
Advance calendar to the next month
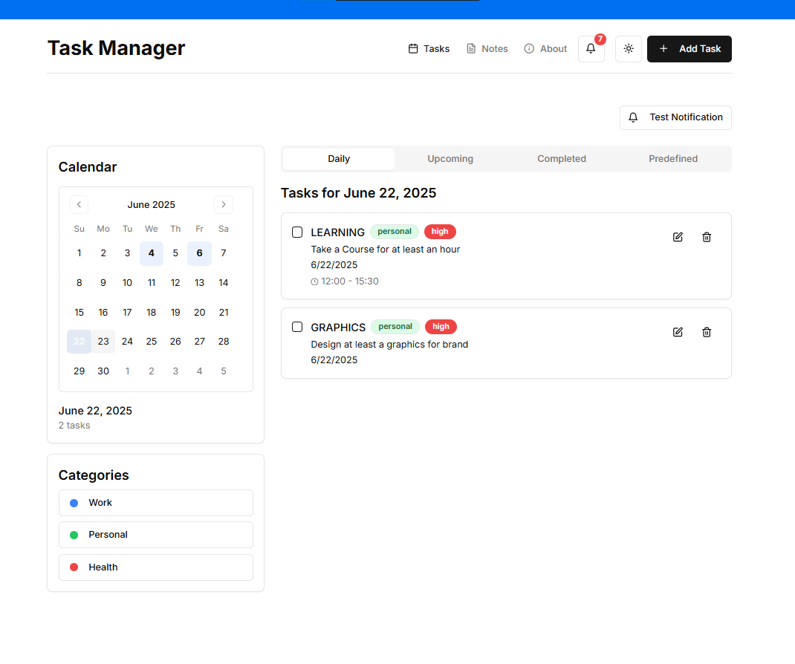(224, 204)
